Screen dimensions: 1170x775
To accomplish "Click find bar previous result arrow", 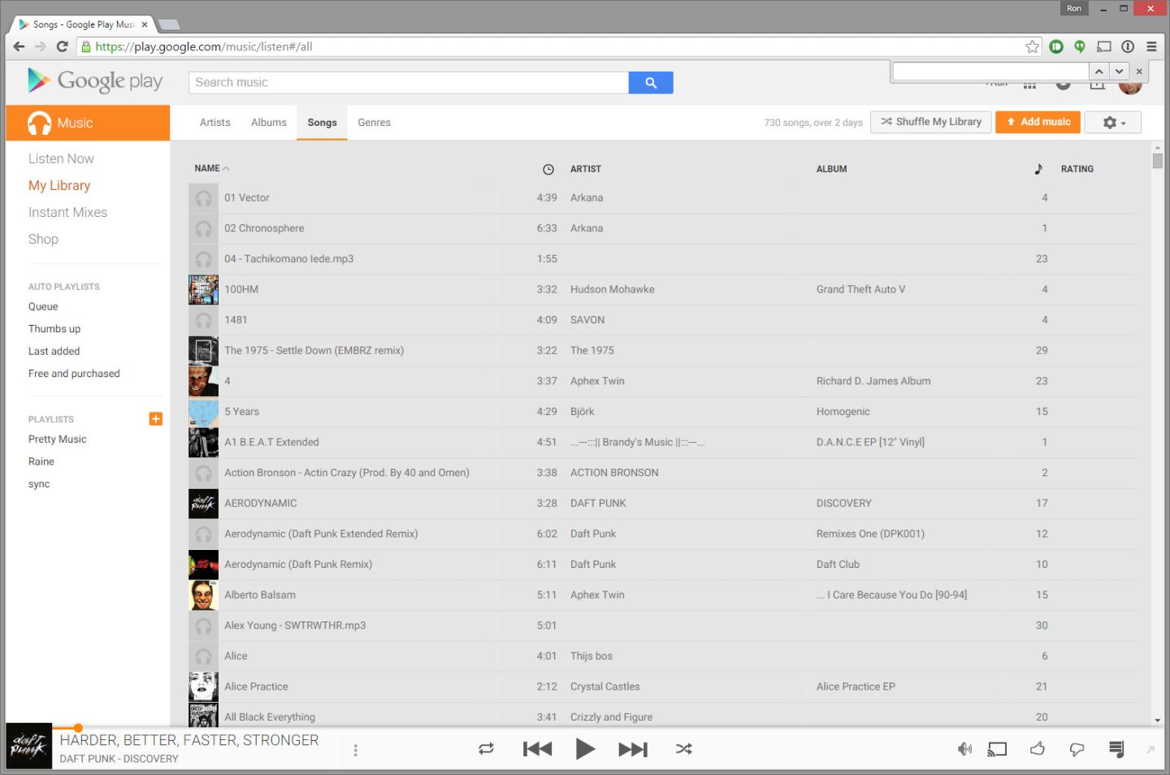I will [x=1098, y=71].
